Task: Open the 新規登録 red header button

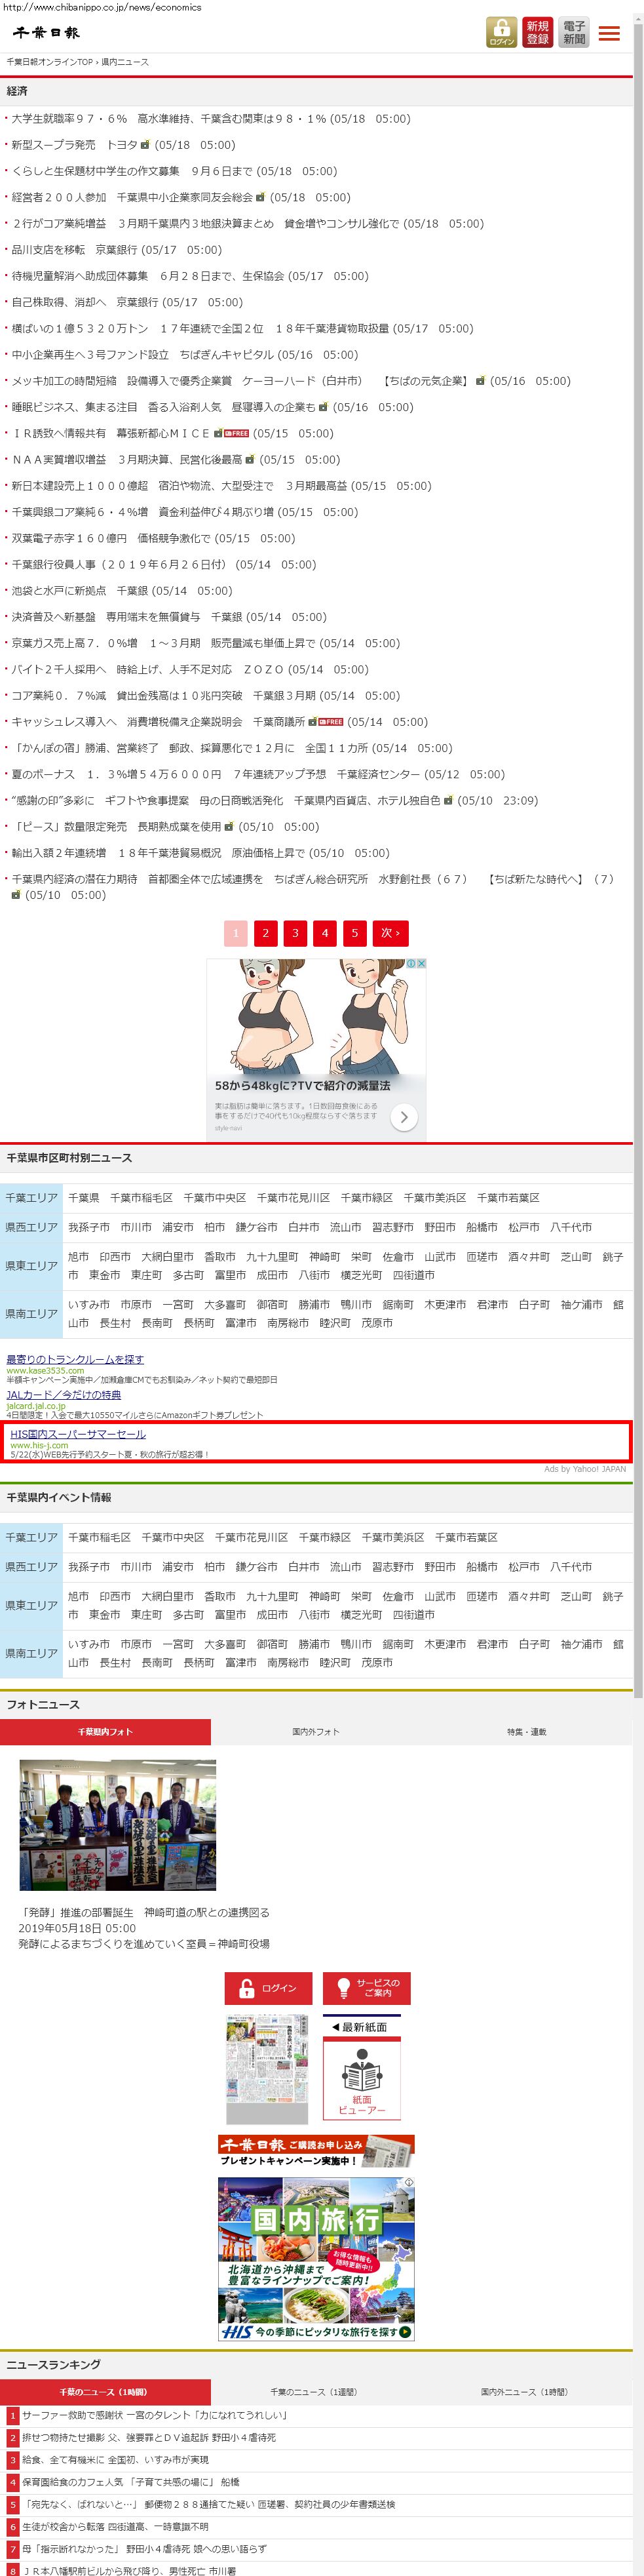Action: pyautogui.click(x=538, y=32)
